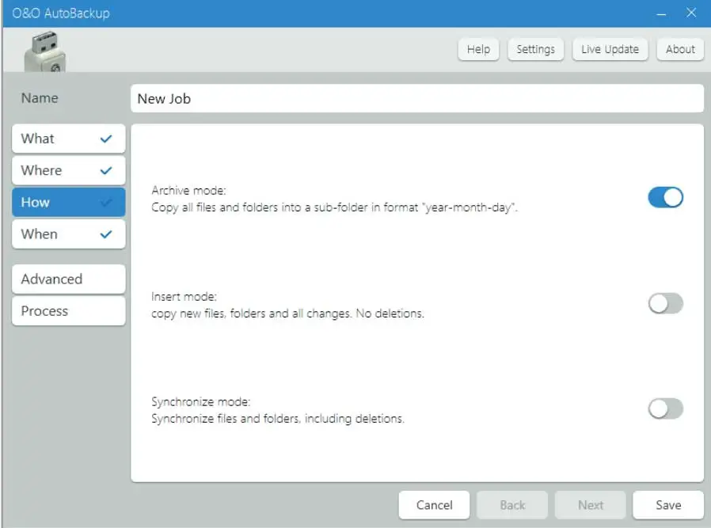This screenshot has width=711, height=528.
Task: Click the Name label
Action: [40, 98]
